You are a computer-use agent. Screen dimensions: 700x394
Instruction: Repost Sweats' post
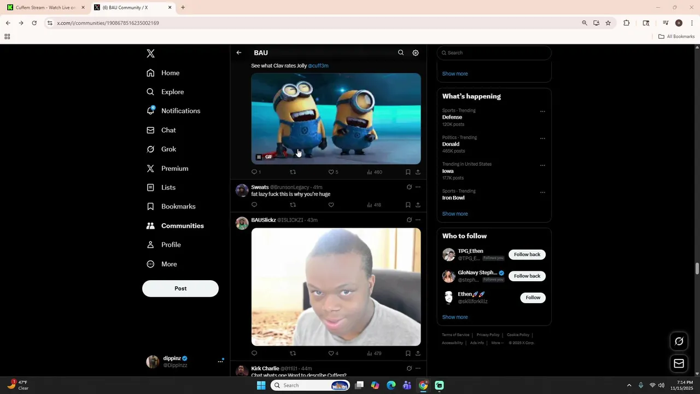coord(293,205)
